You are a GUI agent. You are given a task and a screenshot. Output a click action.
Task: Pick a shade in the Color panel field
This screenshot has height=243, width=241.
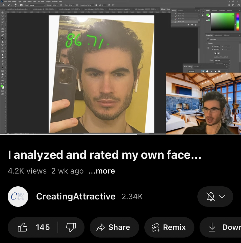point(222,22)
